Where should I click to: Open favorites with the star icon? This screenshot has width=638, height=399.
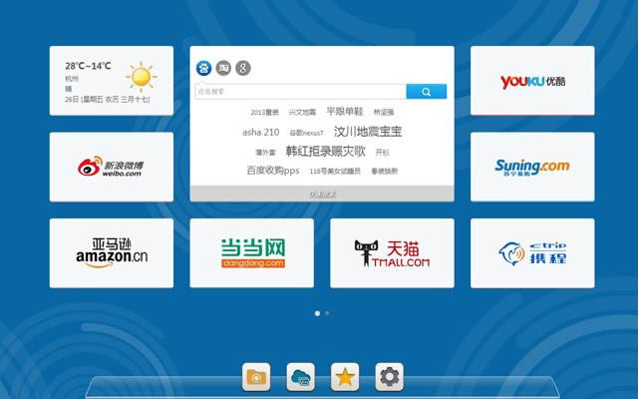pos(345,377)
